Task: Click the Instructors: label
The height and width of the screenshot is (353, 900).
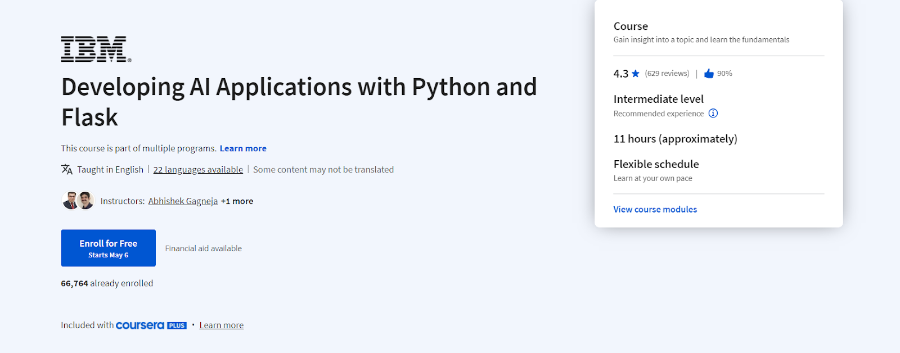Action: coord(123,201)
